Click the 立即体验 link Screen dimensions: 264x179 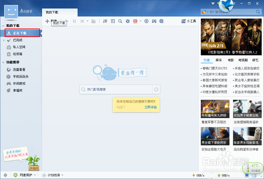point(150,107)
